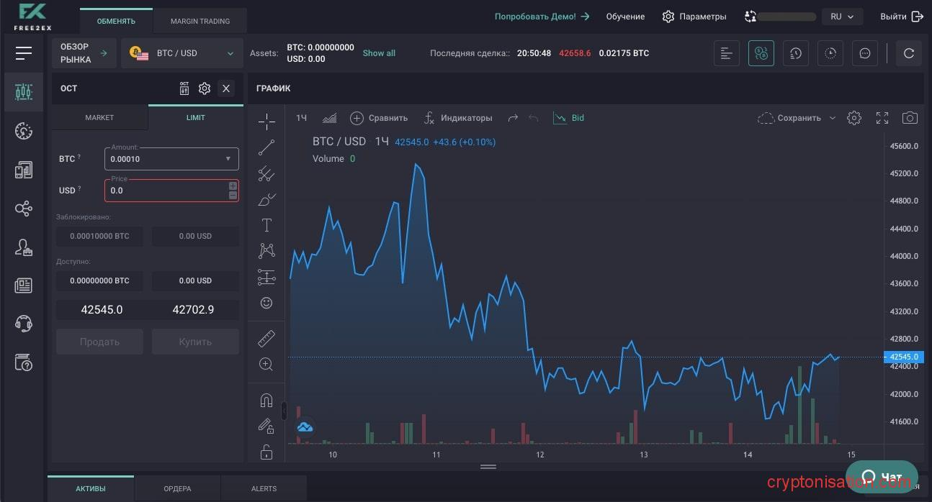Open the MARGIN TRADING tab
This screenshot has width=932, height=502.
coord(200,21)
